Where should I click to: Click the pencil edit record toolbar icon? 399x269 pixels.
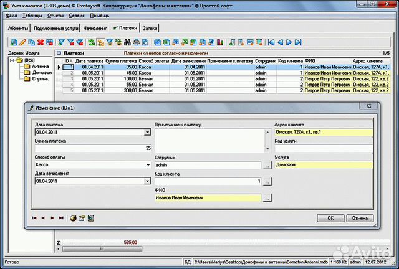(x=22, y=42)
